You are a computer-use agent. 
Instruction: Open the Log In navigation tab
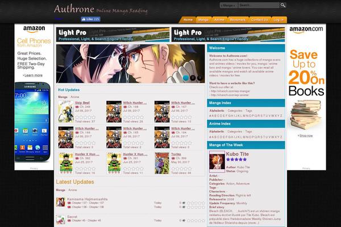[278, 20]
